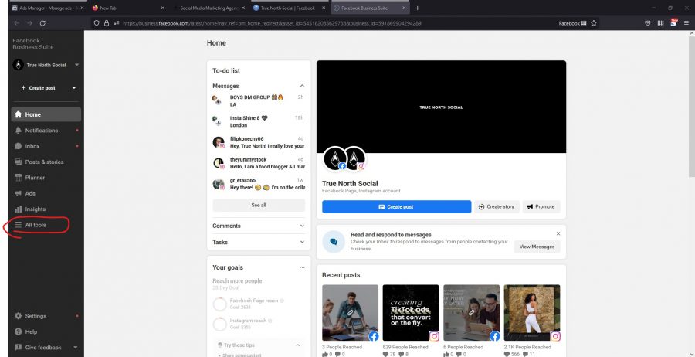Open Notifications in the sidebar

coord(41,131)
